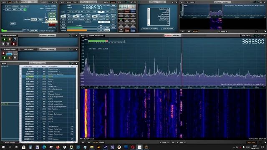This screenshot has width=267, height=150.
Task: Select AM demodulation mode
Action: pos(70,12)
